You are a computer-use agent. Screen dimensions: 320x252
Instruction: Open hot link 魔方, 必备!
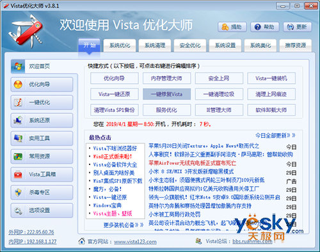tap(108, 189)
